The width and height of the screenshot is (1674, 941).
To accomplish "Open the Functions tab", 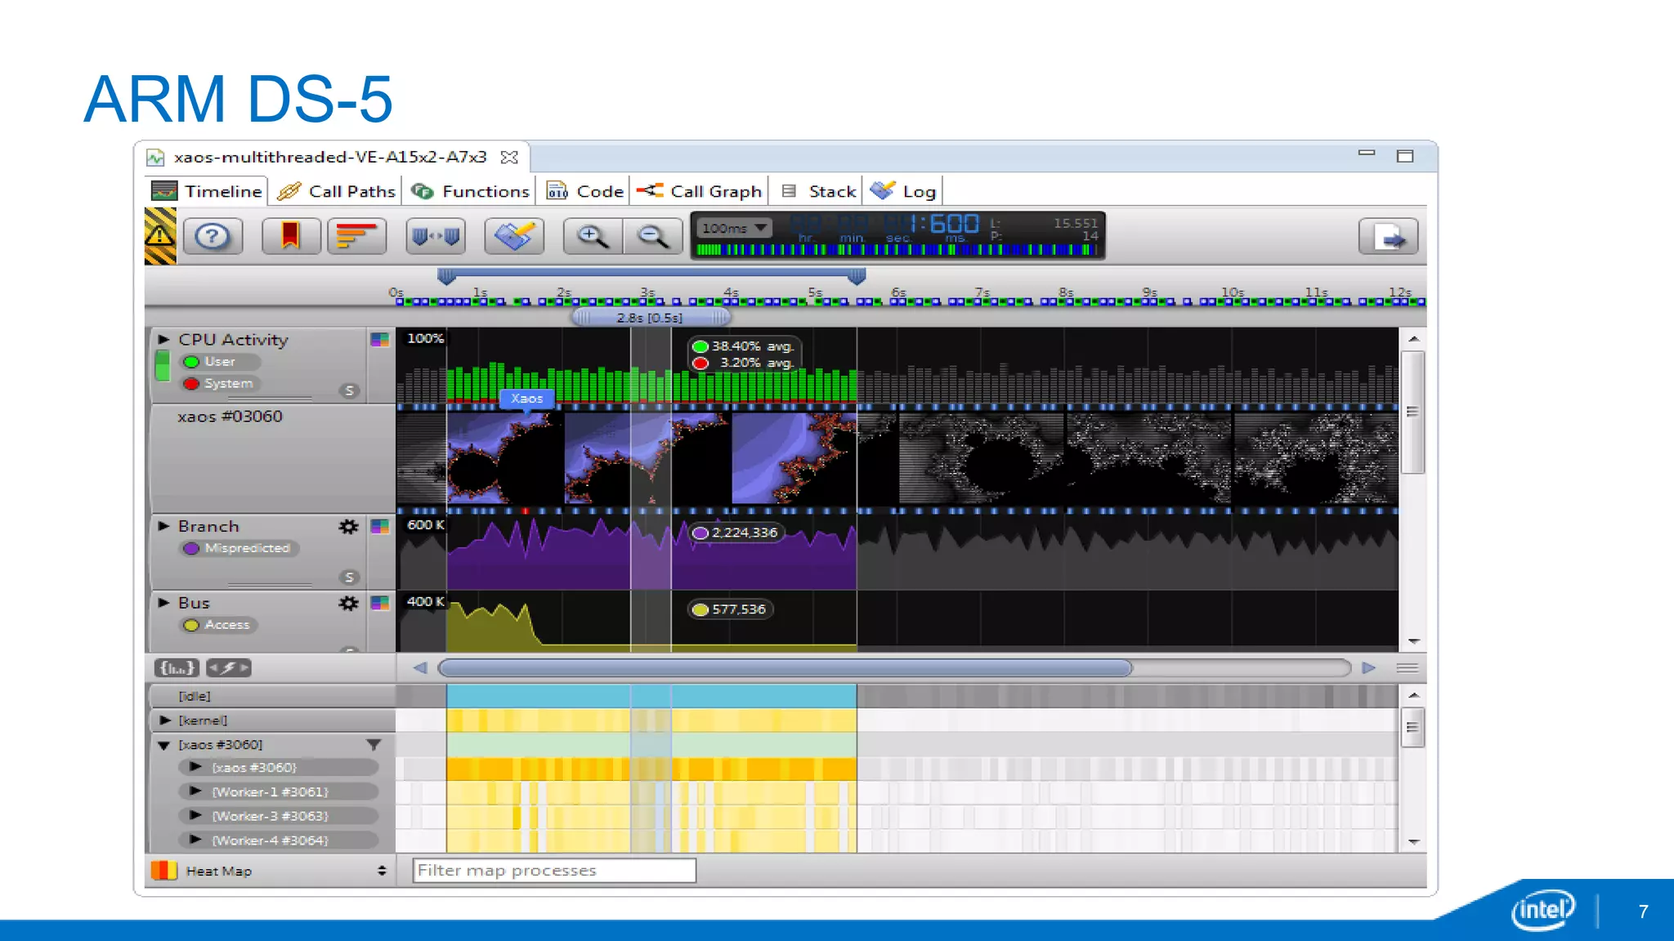I will pos(471,191).
